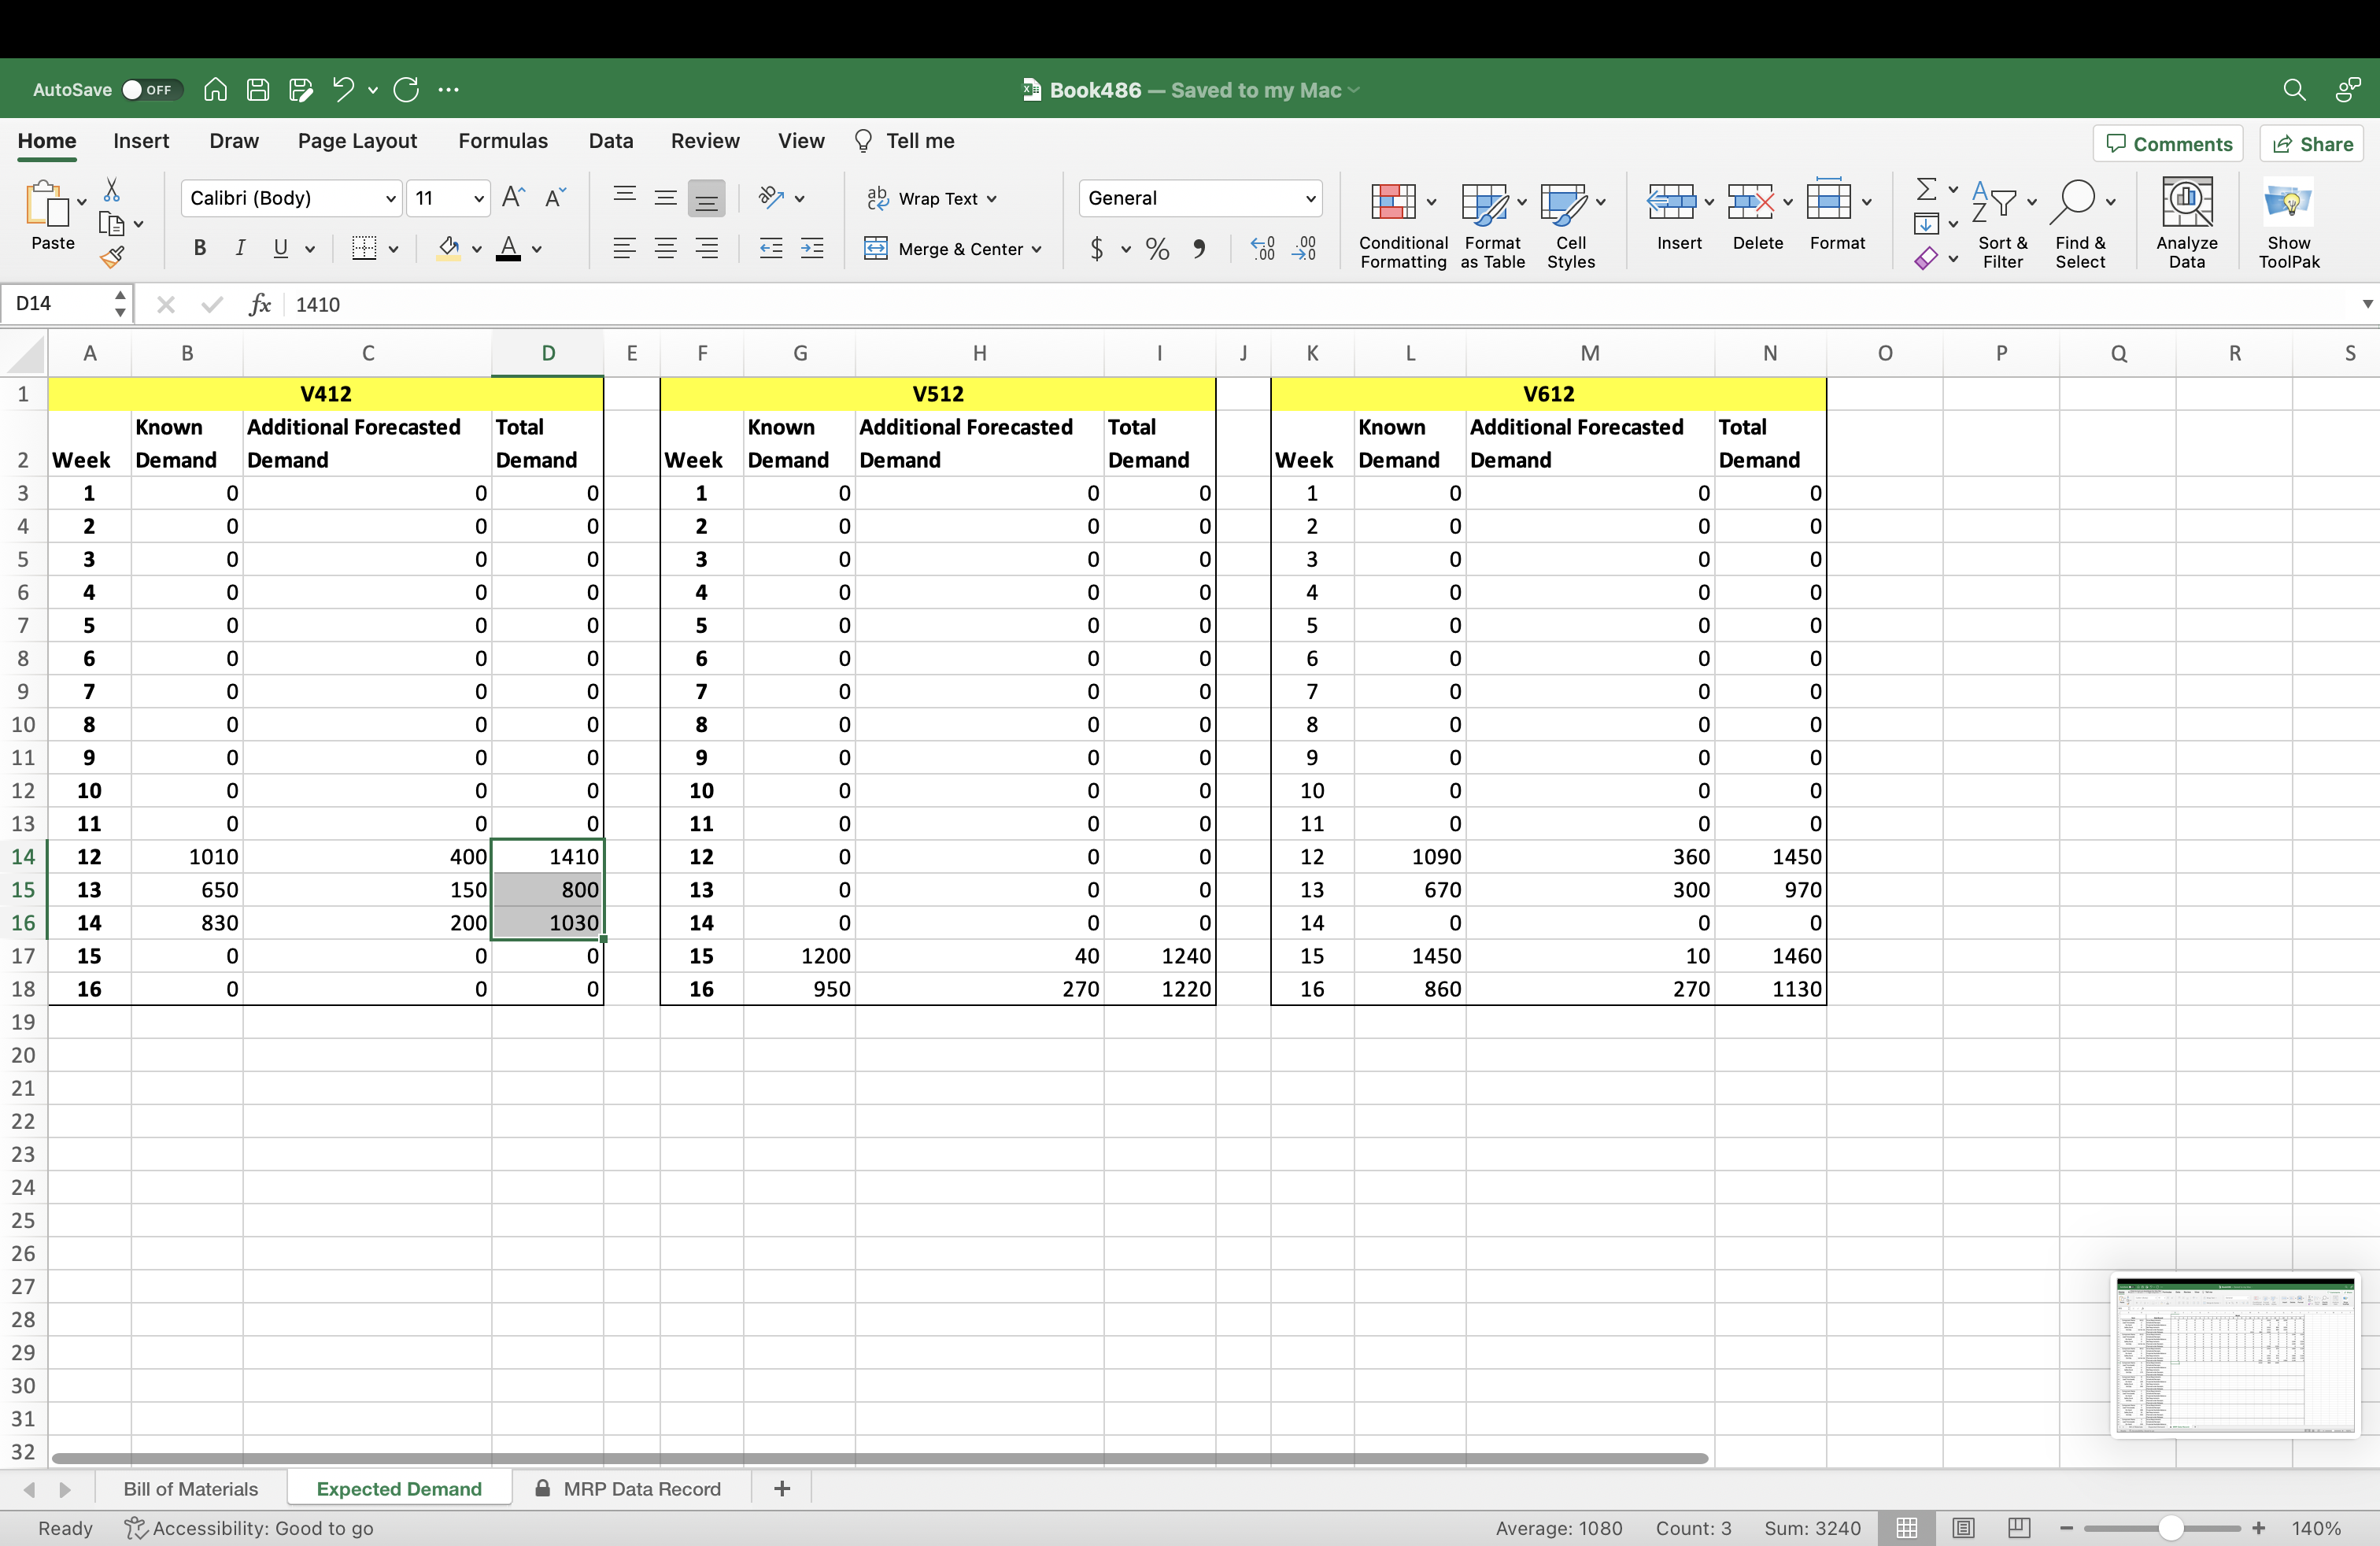Switch to Bill of Materials sheet
The image size is (2380, 1546).
pyautogui.click(x=190, y=1488)
